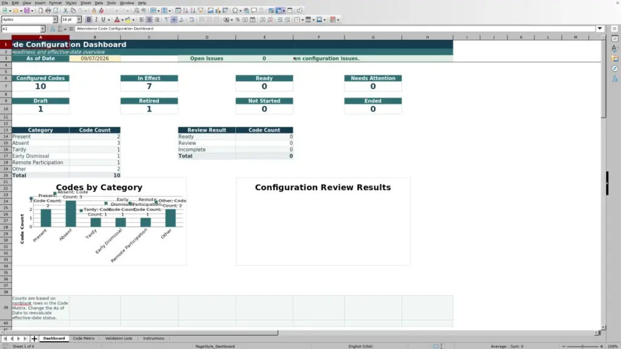Open the Data menu

coord(99,3)
